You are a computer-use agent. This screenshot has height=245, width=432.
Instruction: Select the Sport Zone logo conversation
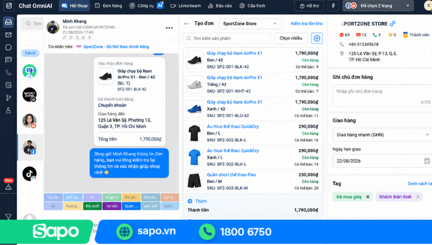coord(29,95)
